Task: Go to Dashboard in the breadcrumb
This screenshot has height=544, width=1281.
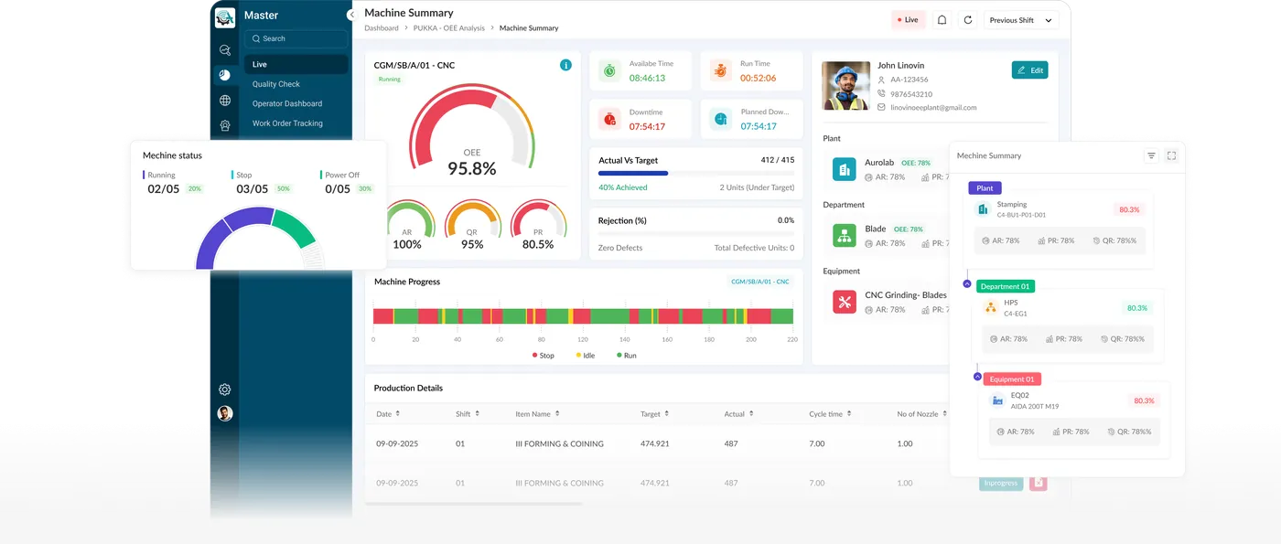Action: point(382,28)
